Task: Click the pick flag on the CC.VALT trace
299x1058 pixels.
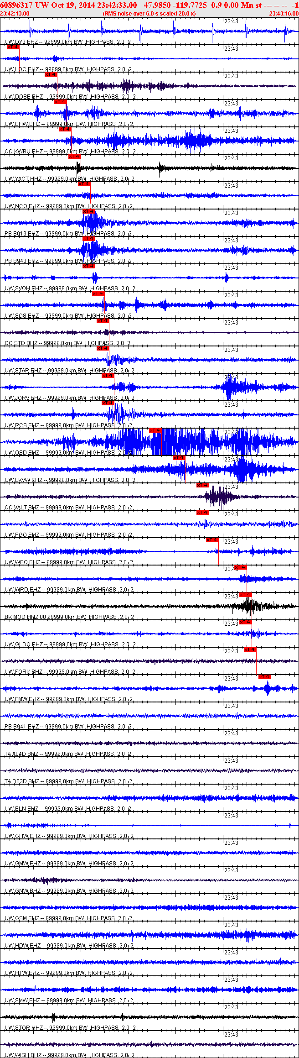Action: [x=203, y=485]
